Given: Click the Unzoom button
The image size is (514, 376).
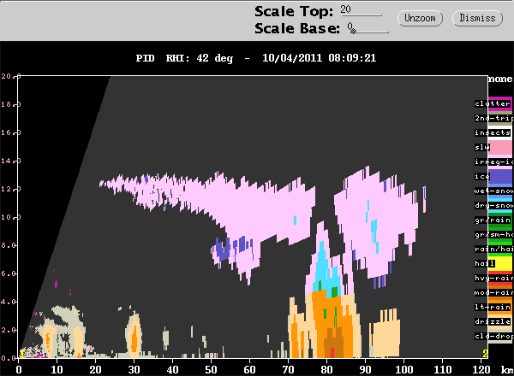Looking at the screenshot, I should pos(420,18).
